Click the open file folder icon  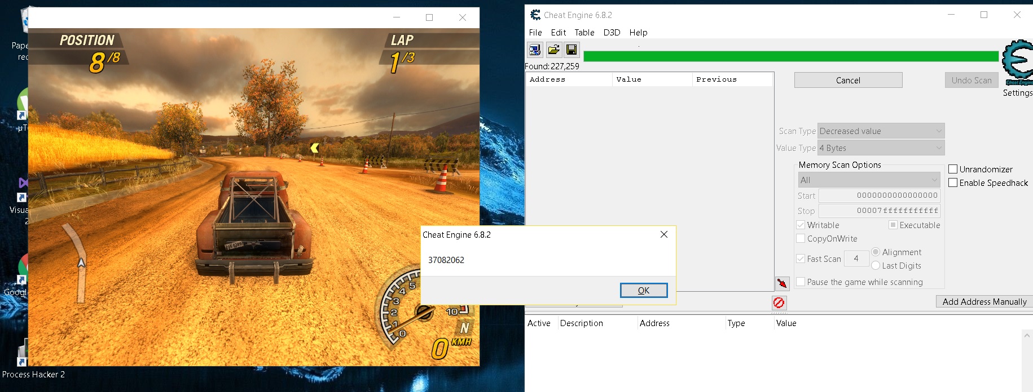pos(554,50)
